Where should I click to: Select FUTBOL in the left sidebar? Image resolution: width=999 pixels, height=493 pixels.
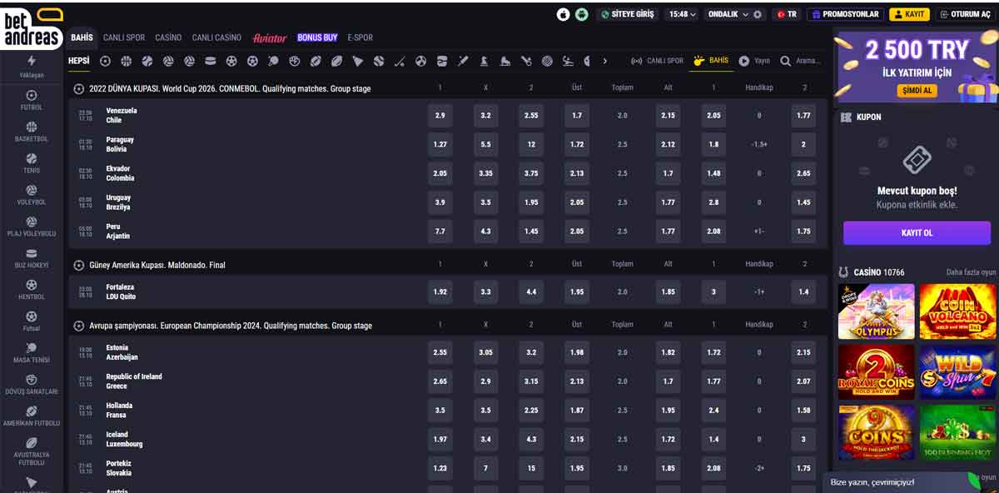tap(32, 100)
